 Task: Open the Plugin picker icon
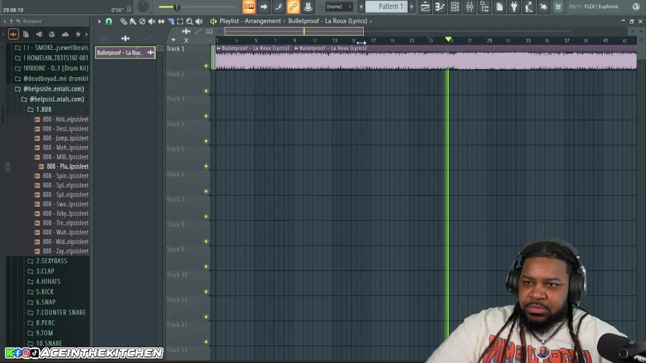click(484, 7)
